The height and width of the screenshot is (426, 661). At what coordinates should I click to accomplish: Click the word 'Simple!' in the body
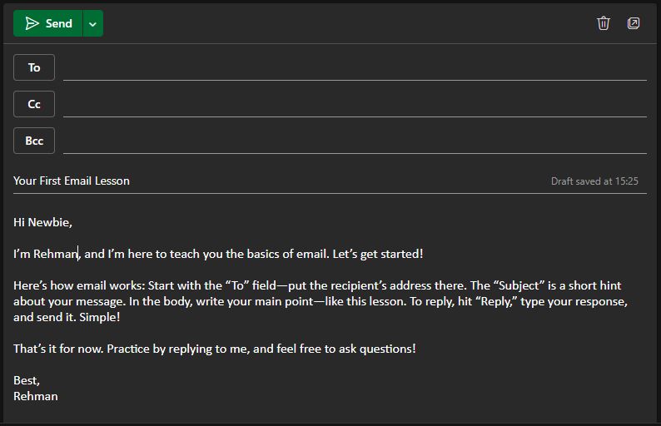(x=100, y=317)
